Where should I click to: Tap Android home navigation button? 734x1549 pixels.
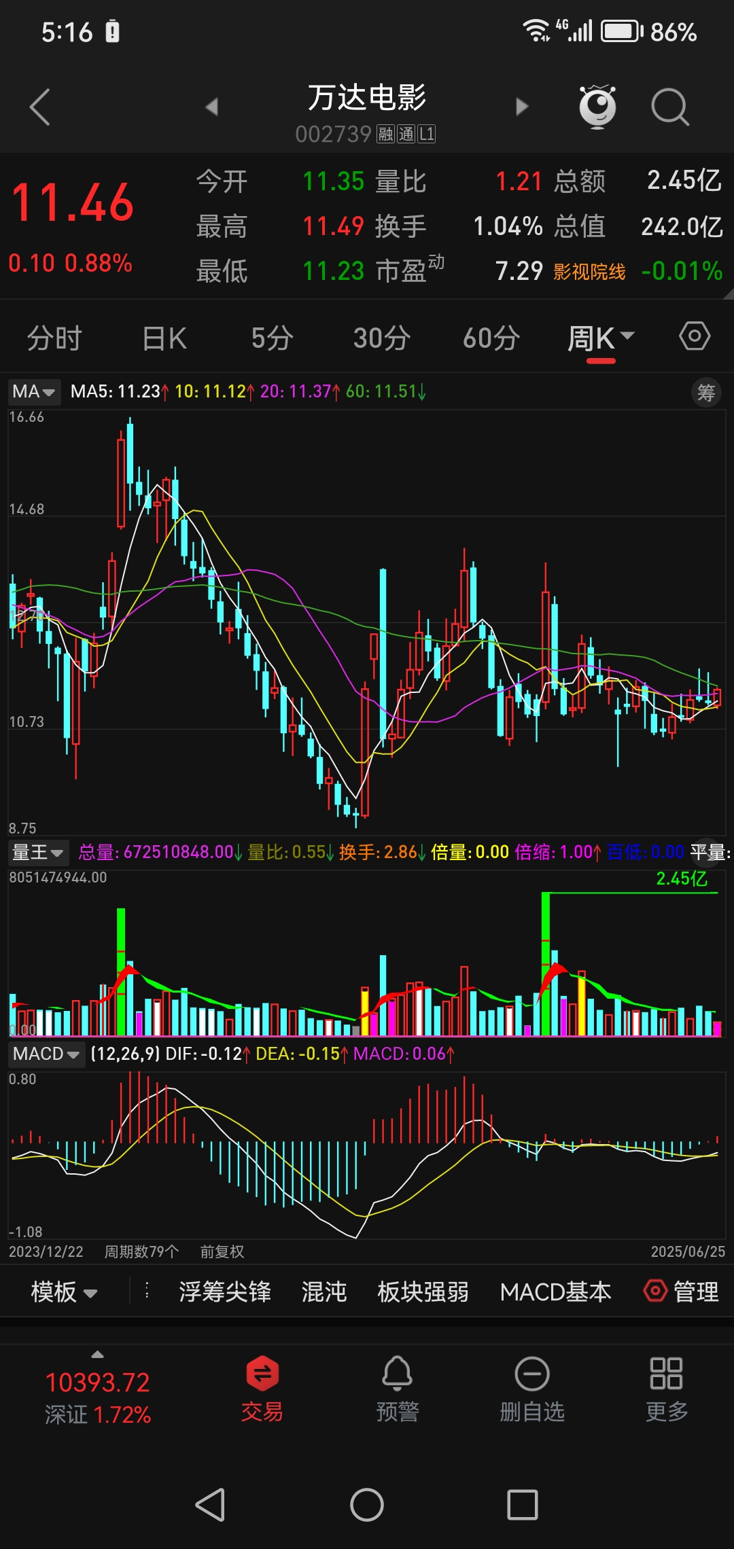[367, 1504]
